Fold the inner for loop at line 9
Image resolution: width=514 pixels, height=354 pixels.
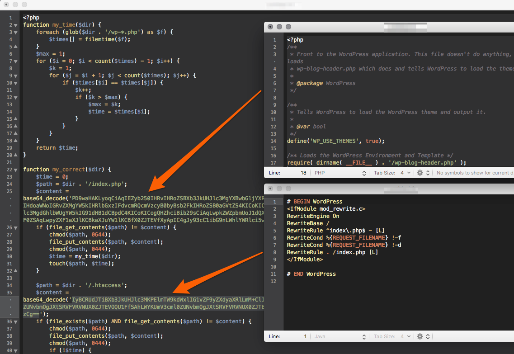(15, 76)
